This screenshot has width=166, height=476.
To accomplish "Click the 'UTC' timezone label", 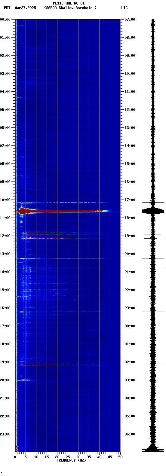I will tap(124, 8).
